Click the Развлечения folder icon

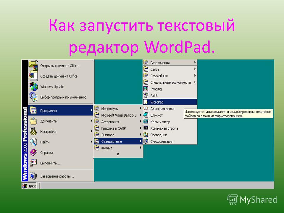coord(146,62)
